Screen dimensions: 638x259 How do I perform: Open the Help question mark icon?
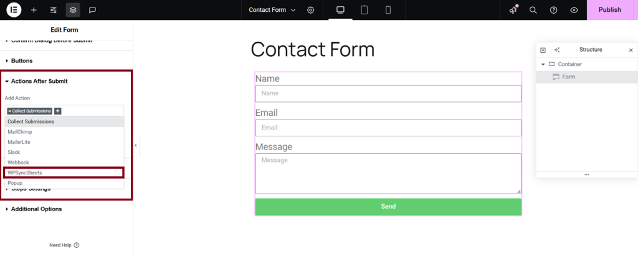pyautogui.click(x=553, y=10)
